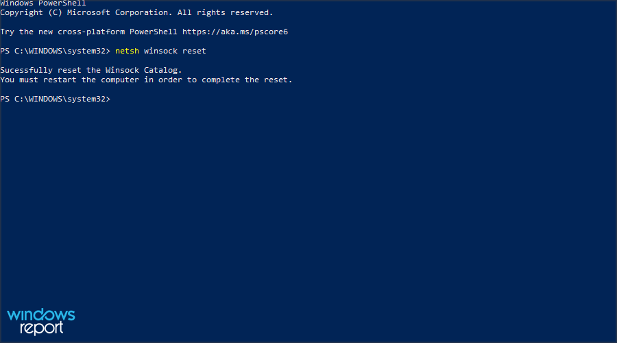Click the You must restart the computer line

[147, 80]
